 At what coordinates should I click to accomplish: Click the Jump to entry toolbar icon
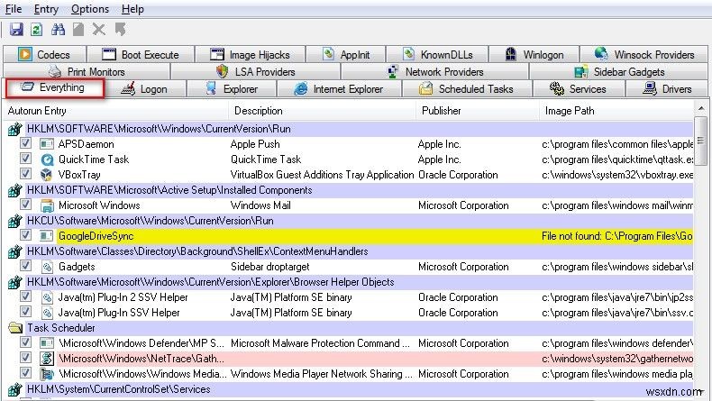point(121,30)
